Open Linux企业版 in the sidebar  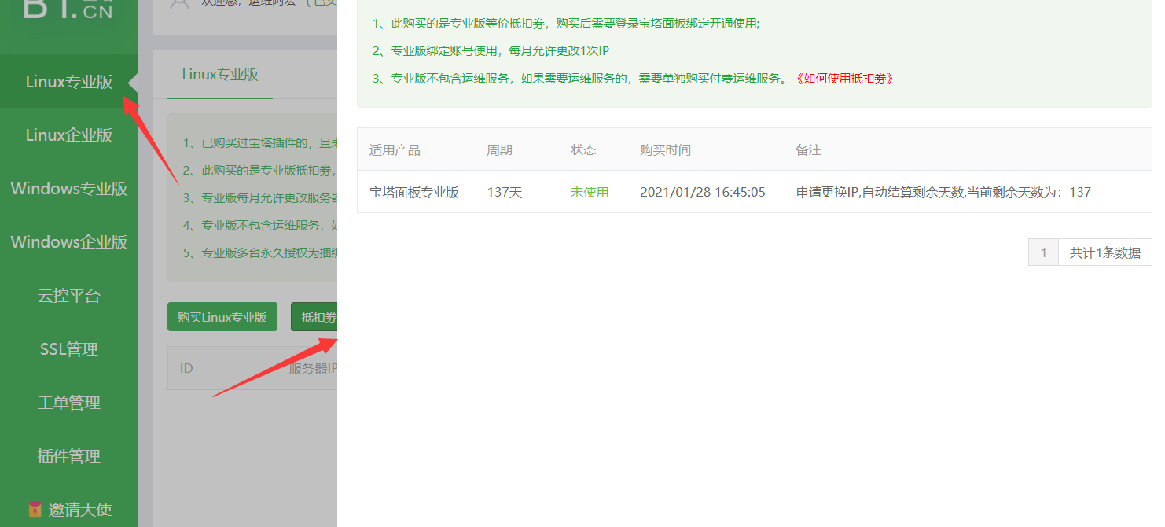tap(69, 135)
